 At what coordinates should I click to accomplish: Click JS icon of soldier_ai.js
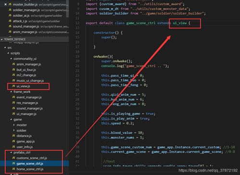click(10, 15)
